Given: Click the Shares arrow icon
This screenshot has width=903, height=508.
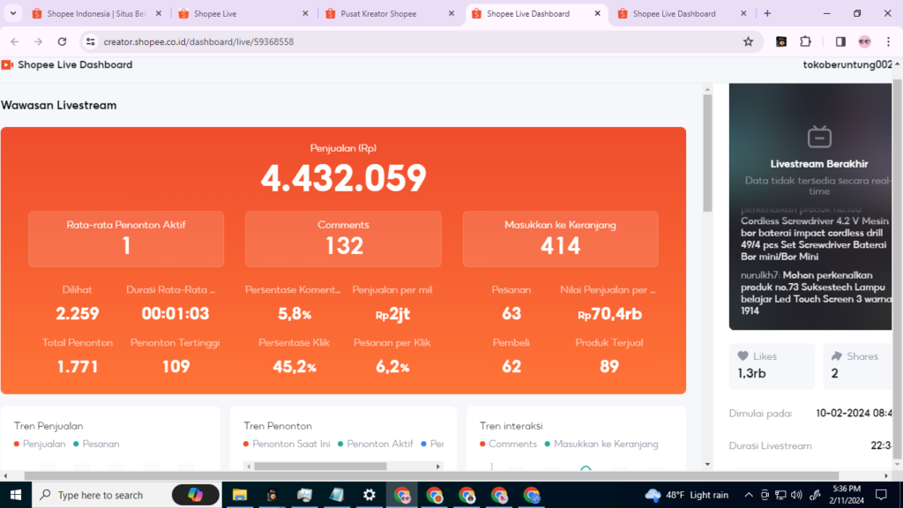Looking at the screenshot, I should pos(837,356).
